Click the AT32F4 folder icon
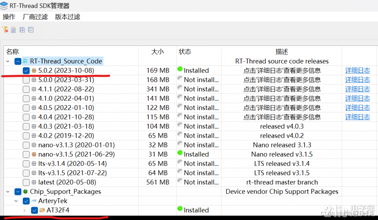The height and width of the screenshot is (220, 378). point(42,210)
